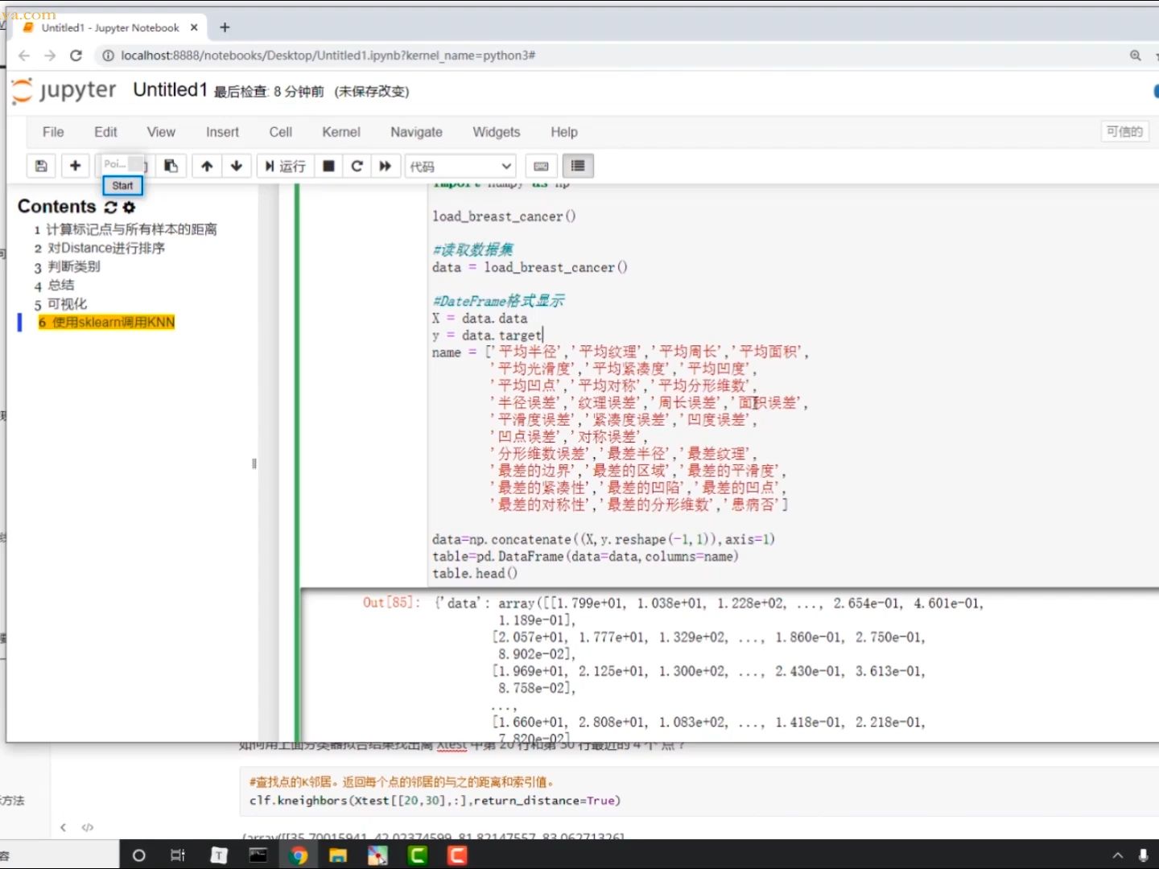
Task: Restart the kernel using circular arrow icon
Action: pyautogui.click(x=357, y=166)
